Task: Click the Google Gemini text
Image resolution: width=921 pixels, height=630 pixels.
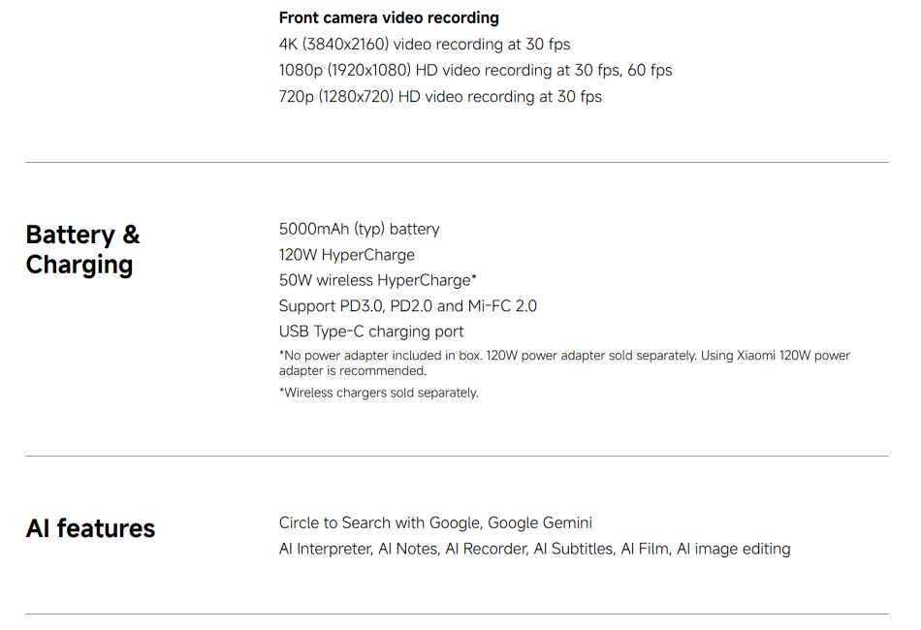Action: pos(540,522)
